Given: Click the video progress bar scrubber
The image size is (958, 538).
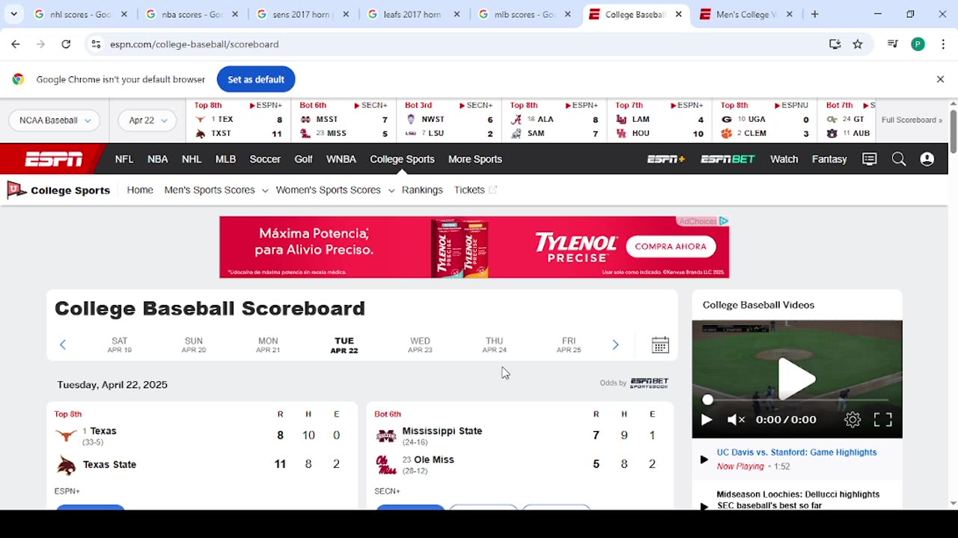Looking at the screenshot, I should pos(707,400).
